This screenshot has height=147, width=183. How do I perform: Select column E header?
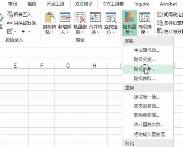pos(15,65)
